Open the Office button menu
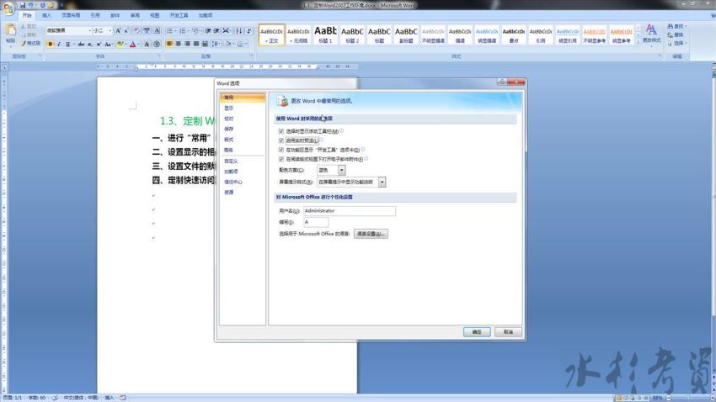Image resolution: width=716 pixels, height=402 pixels. click(x=8, y=8)
